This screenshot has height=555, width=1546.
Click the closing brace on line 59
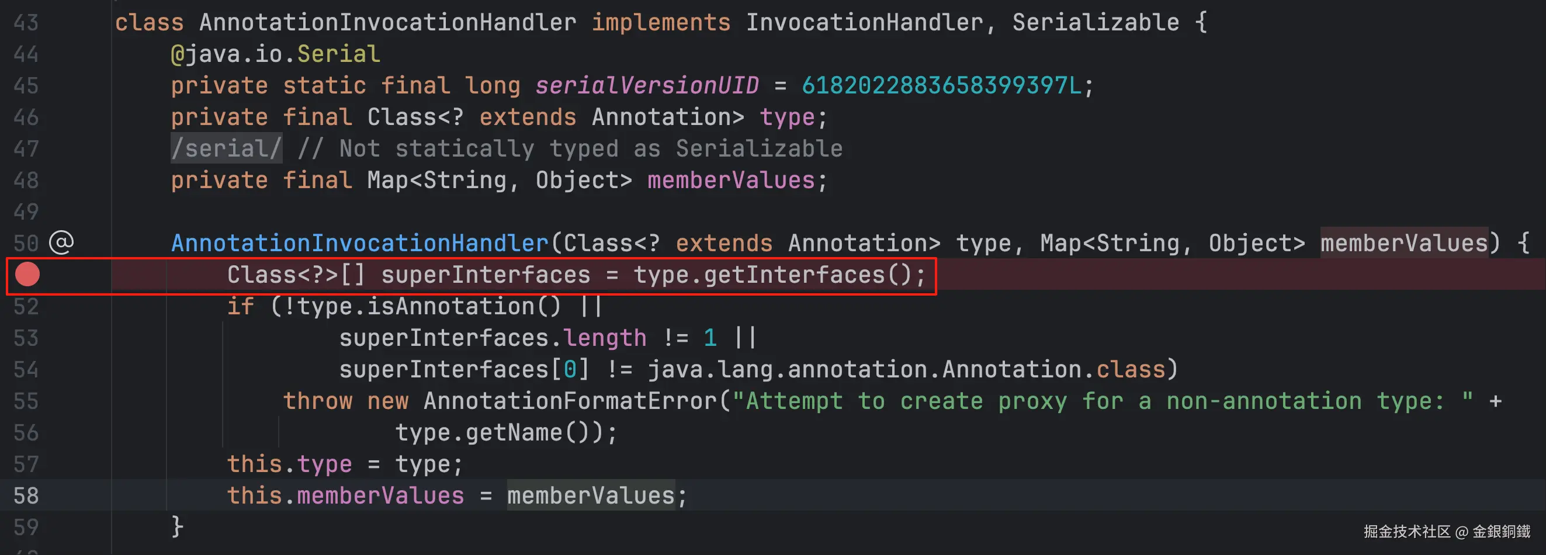click(177, 526)
